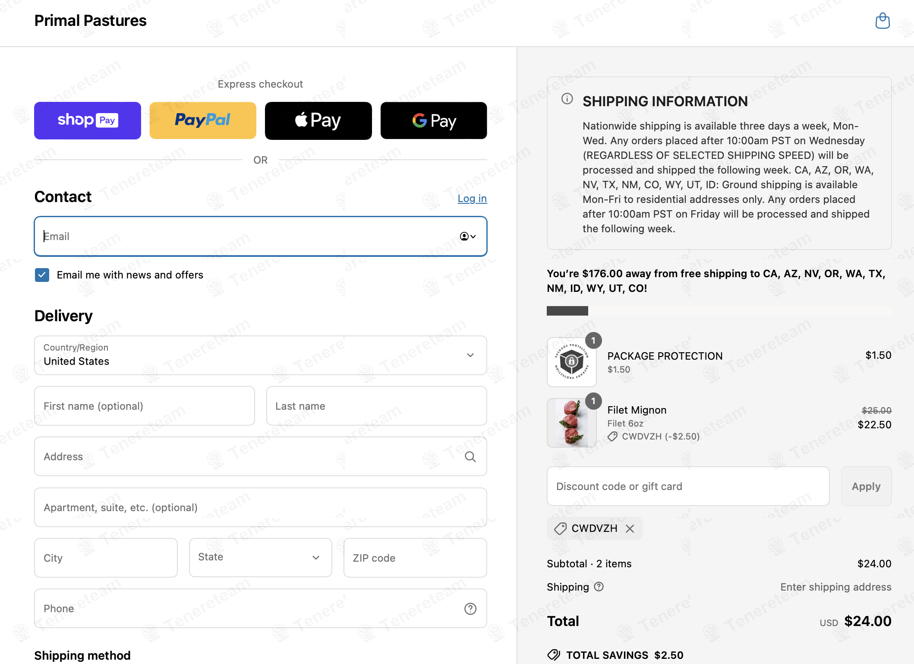Choose PayPal express checkout
The width and height of the screenshot is (914, 664).
coord(203,120)
